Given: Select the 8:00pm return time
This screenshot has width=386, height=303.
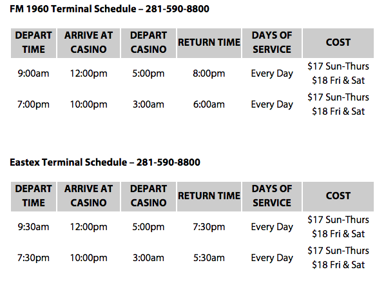Looking at the screenshot, I should point(209,73).
